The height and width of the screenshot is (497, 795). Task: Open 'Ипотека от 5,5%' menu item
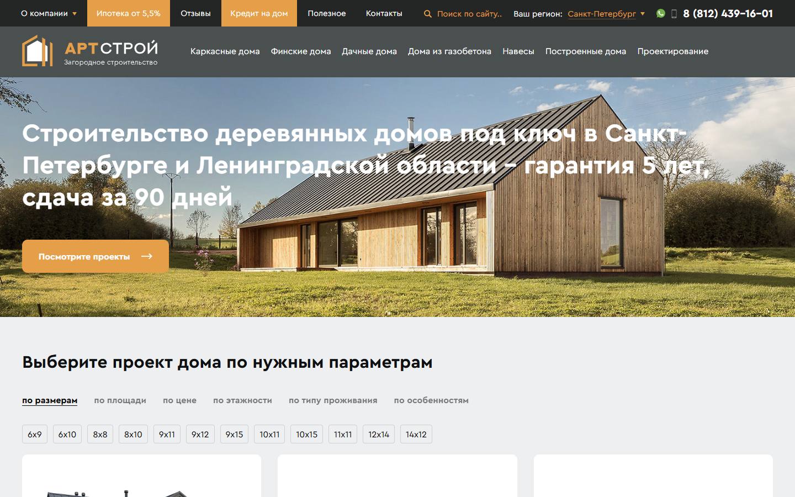click(128, 13)
